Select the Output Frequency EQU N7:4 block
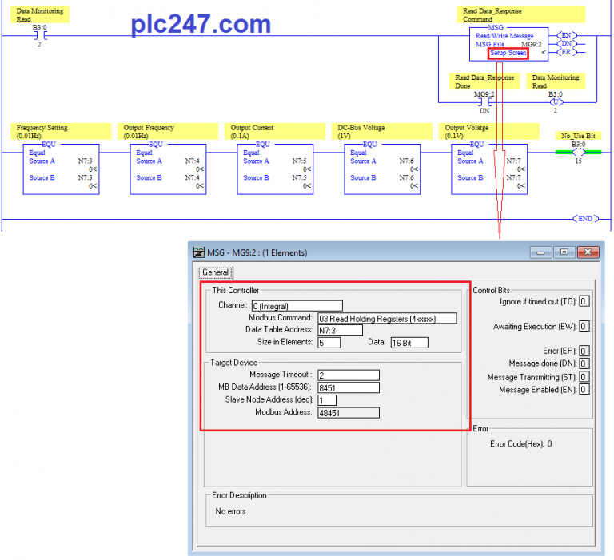 pyautogui.click(x=168, y=168)
